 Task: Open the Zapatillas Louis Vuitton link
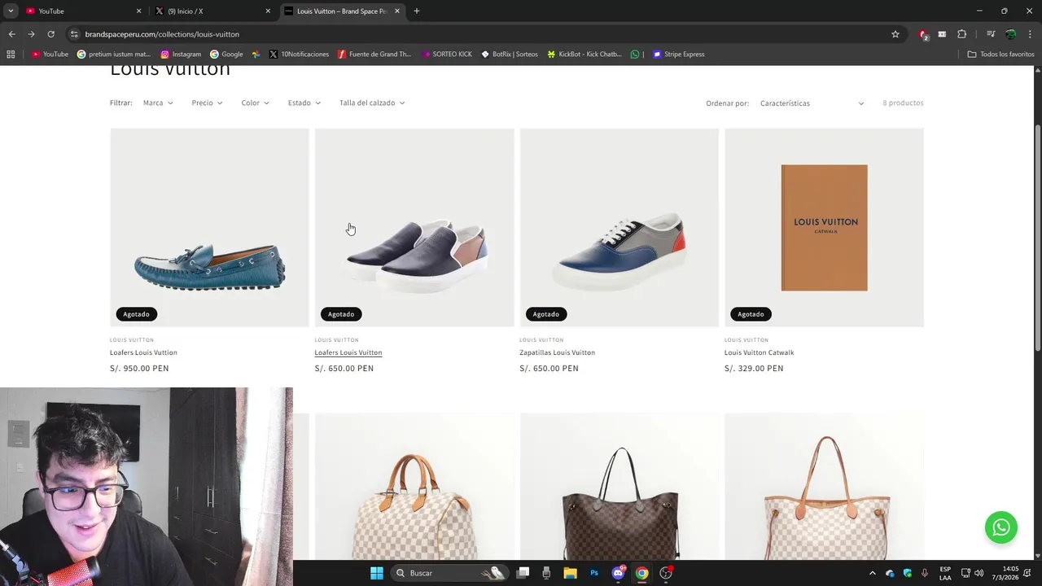[557, 352]
